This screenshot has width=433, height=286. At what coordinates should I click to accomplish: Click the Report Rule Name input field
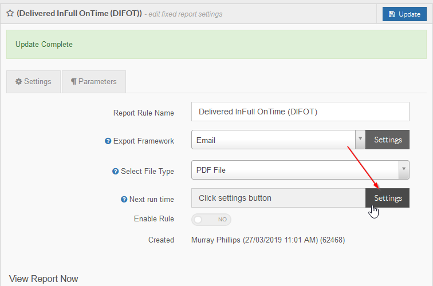(x=300, y=112)
